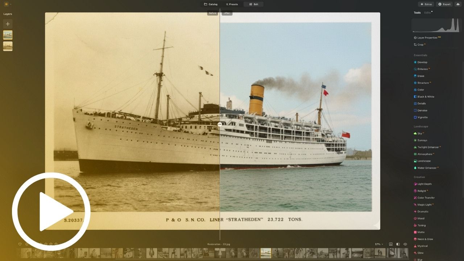This screenshot has height=261, width=464.
Task: Click the before/after split divider handle
Action: click(x=220, y=124)
